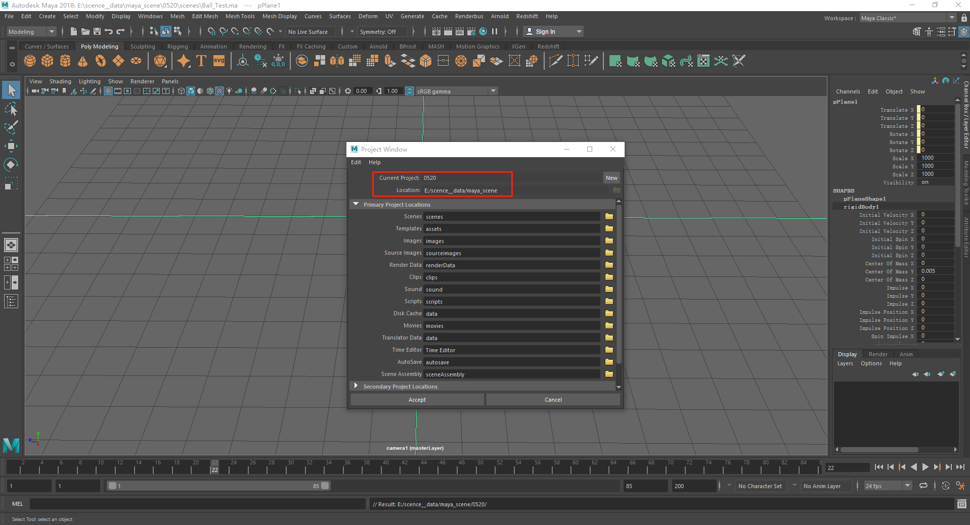
Task: Open Project Window Edit menu
Action: [356, 162]
